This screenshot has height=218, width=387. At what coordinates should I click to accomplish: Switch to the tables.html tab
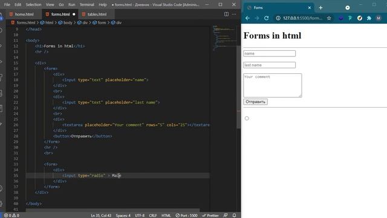click(x=96, y=15)
